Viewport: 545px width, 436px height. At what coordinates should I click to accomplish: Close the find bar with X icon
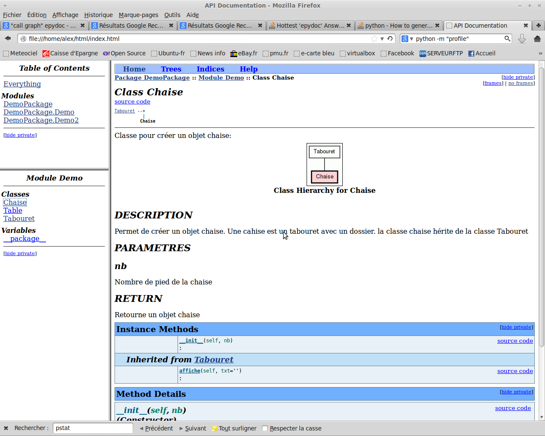pos(6,428)
